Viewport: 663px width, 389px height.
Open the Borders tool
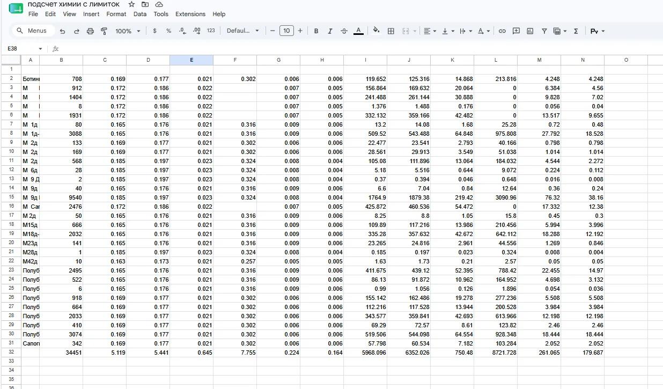coord(391,31)
